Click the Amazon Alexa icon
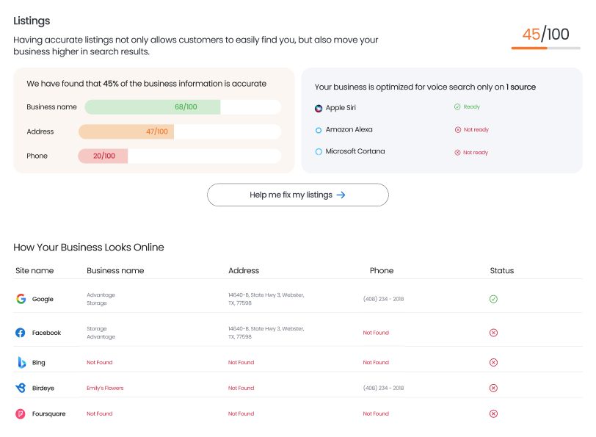Screen dimensions: 596x437 (319, 130)
